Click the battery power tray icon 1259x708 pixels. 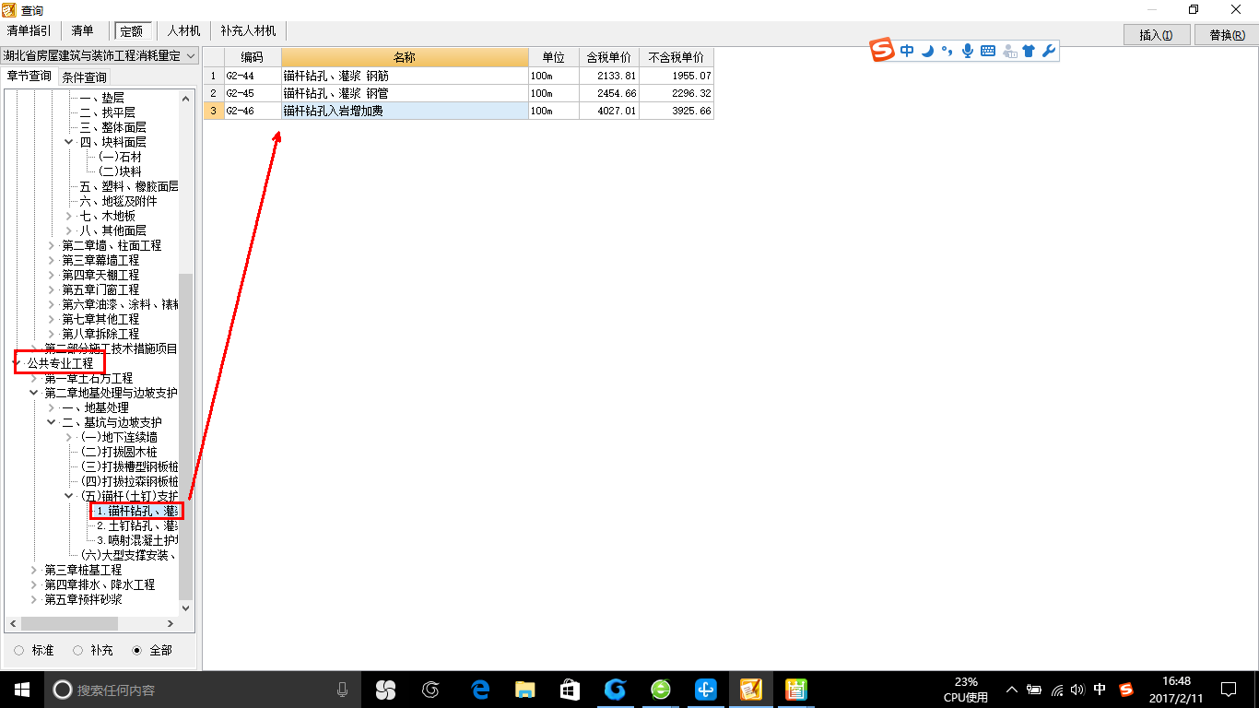pyautogui.click(x=1034, y=690)
